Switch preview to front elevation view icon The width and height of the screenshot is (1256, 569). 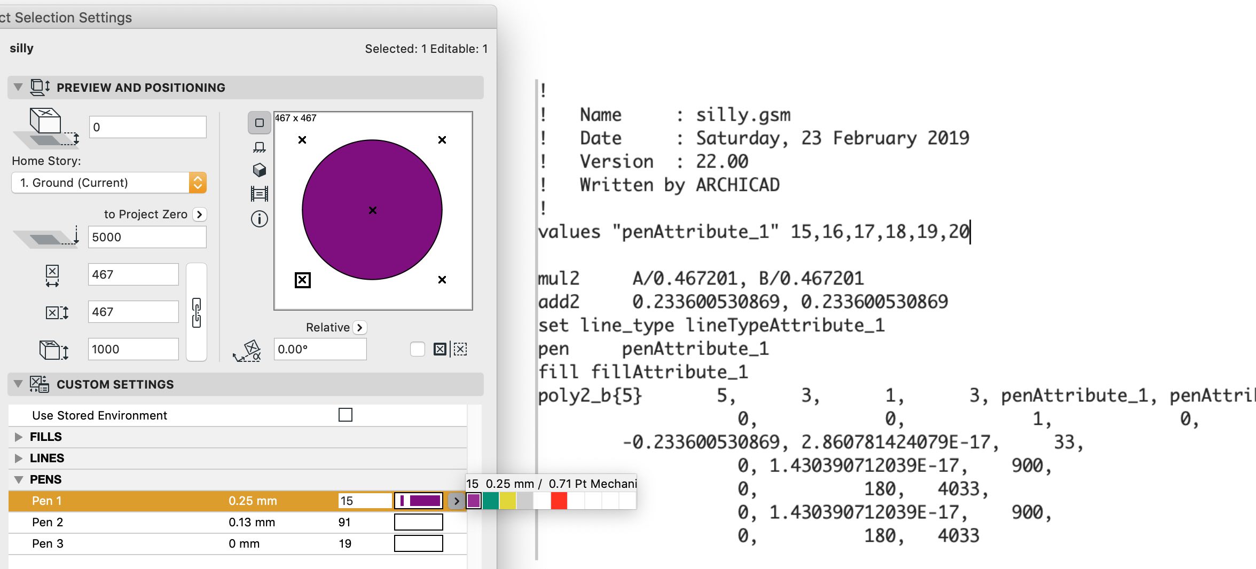pyautogui.click(x=260, y=147)
